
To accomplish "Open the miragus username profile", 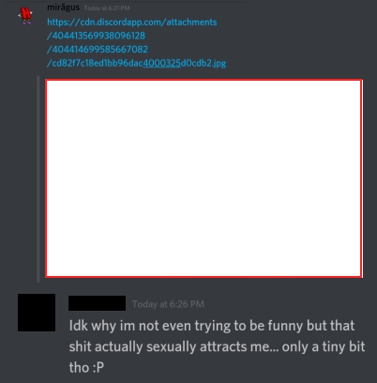I will (x=64, y=8).
